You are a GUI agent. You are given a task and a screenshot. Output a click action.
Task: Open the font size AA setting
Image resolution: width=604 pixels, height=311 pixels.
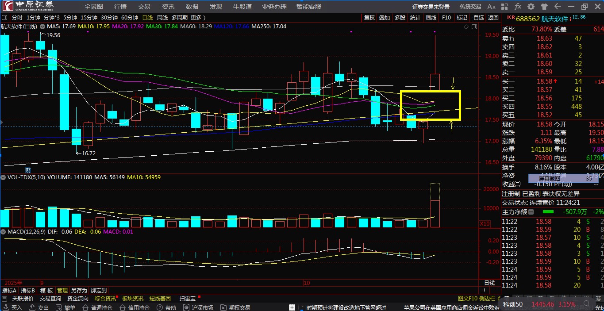click(491, 7)
